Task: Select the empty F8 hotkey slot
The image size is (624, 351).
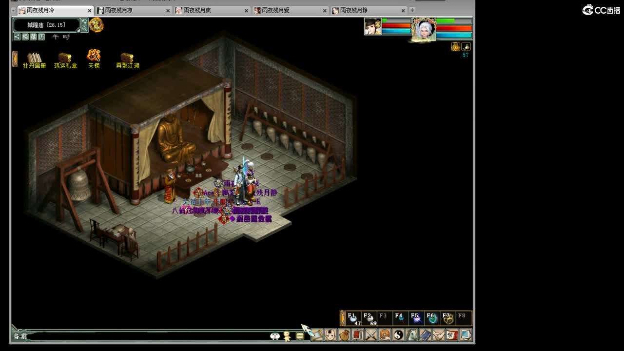Action: (x=463, y=318)
